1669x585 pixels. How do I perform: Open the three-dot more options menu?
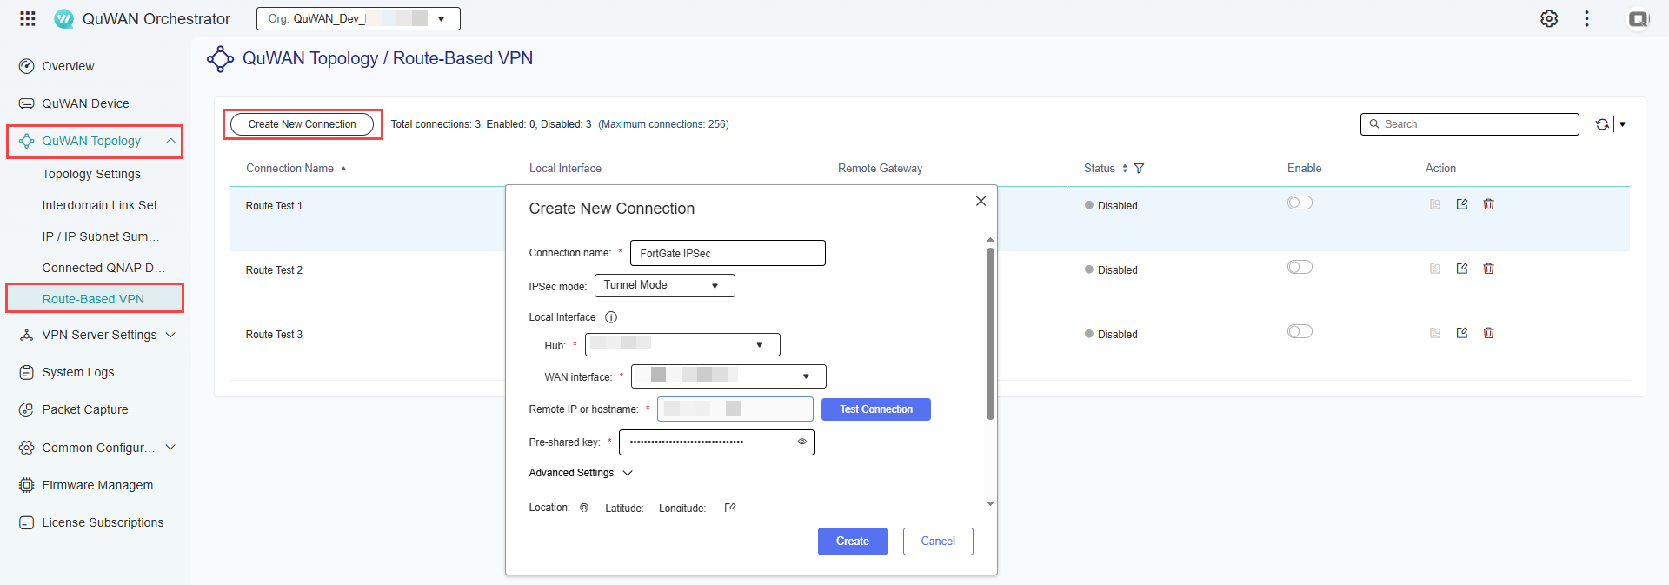click(x=1587, y=18)
